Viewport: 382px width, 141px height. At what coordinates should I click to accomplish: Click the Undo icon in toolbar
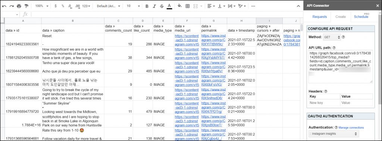tap(4, 6)
